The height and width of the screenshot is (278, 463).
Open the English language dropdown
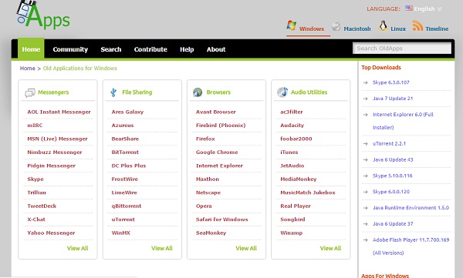pyautogui.click(x=428, y=8)
